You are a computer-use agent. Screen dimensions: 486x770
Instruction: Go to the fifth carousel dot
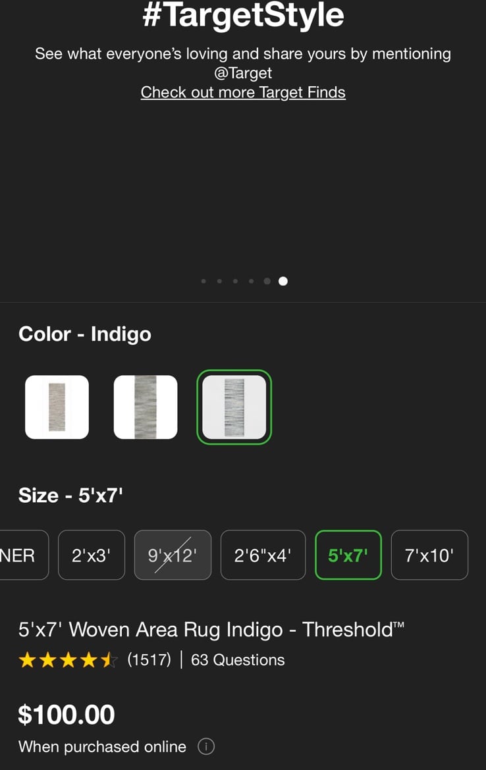click(267, 282)
